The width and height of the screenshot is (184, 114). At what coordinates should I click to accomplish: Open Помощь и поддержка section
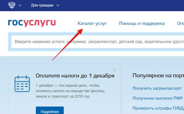pos(142,24)
